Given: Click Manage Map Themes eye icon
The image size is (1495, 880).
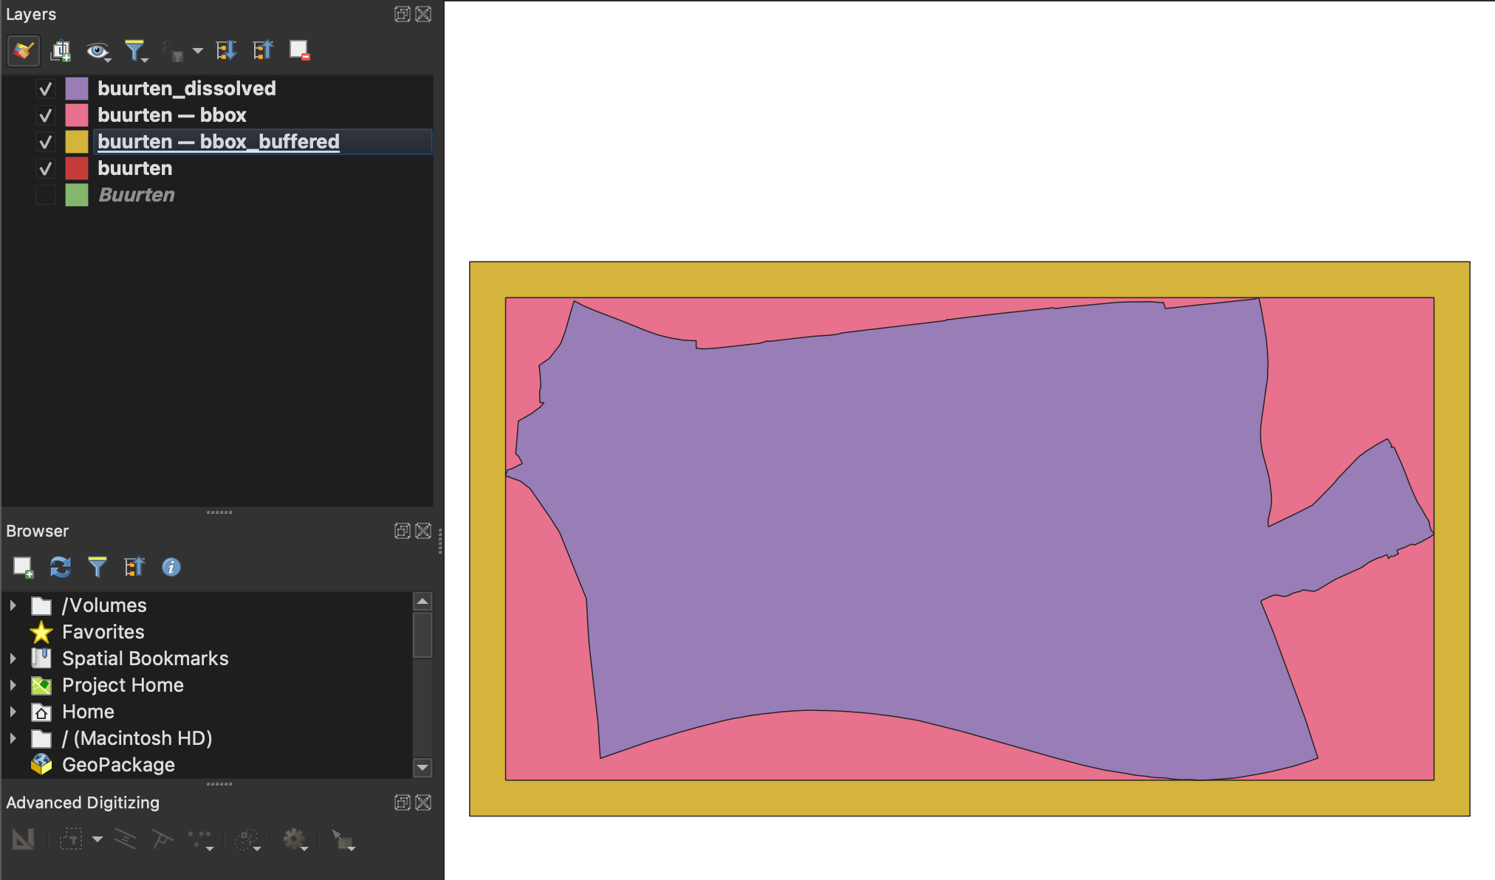Looking at the screenshot, I should point(97,51).
